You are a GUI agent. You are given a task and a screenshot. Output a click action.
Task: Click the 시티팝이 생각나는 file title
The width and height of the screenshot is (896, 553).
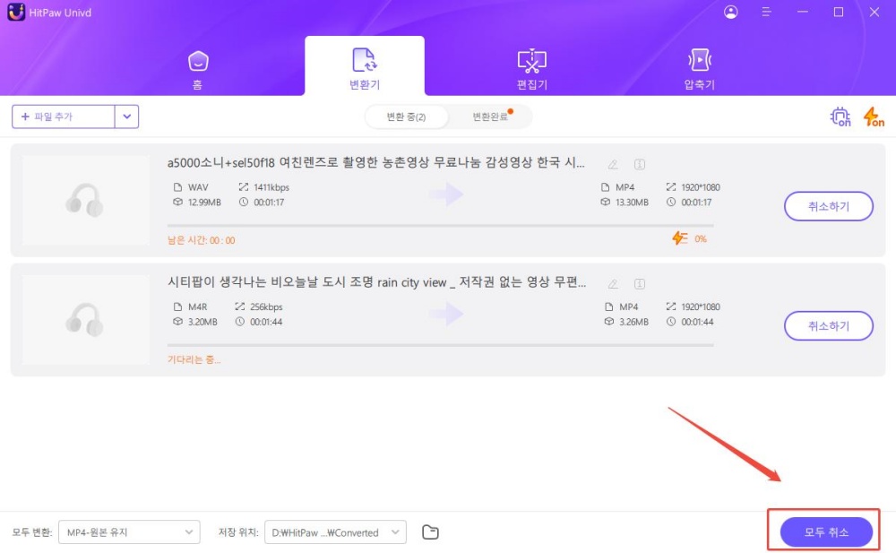[x=376, y=282]
